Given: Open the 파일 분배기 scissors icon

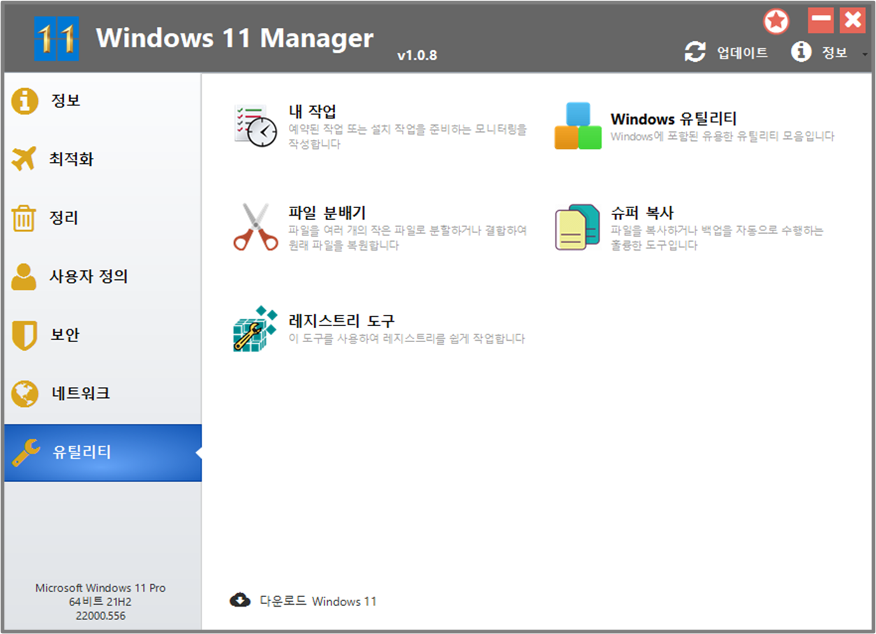Looking at the screenshot, I should [x=256, y=227].
